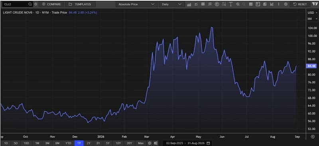Click the target icon at bottom-right axis
This screenshot has height=146, width=319.
[x=313, y=137]
